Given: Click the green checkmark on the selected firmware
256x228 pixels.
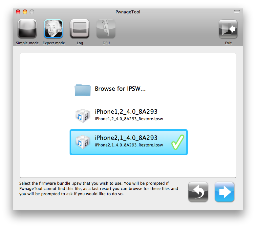Looking at the screenshot, I should click(178, 142).
